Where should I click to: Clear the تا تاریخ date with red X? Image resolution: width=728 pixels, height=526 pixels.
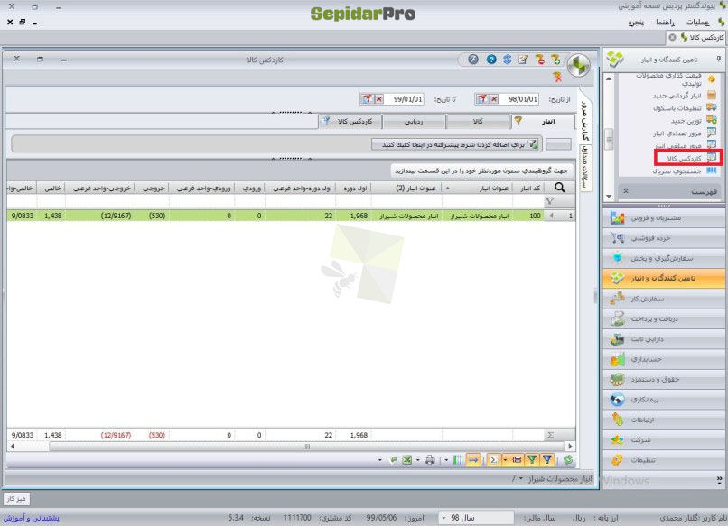click(379, 99)
